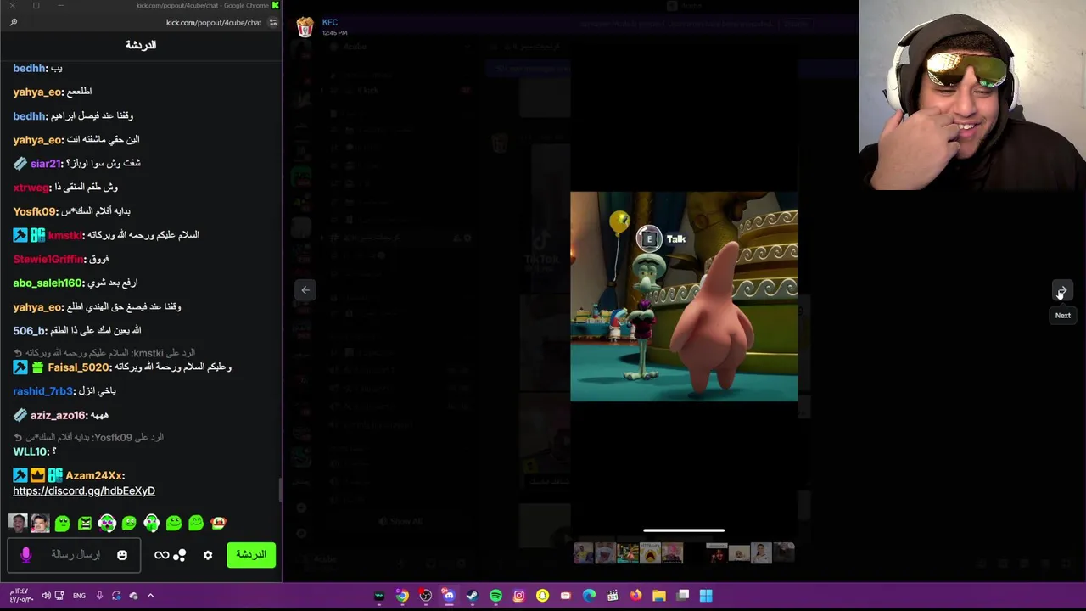Screen dimensions: 1086x611
Task: Open Media Player Classic from the taskbar
Action: [612, 596]
